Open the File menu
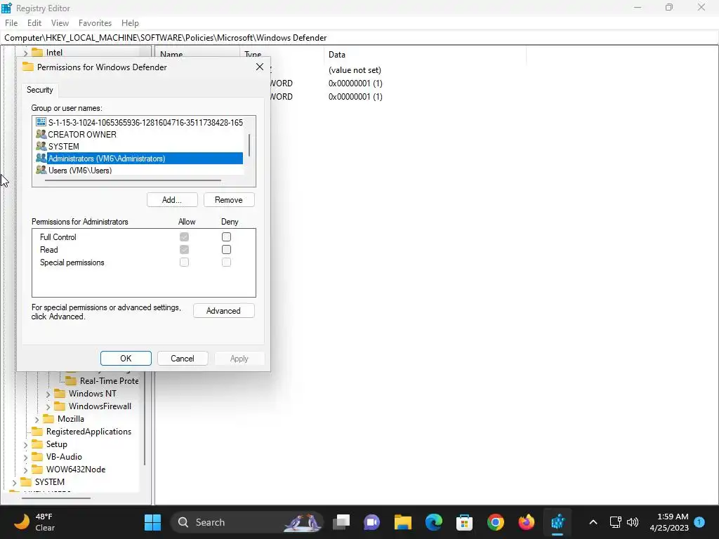 pyautogui.click(x=11, y=23)
